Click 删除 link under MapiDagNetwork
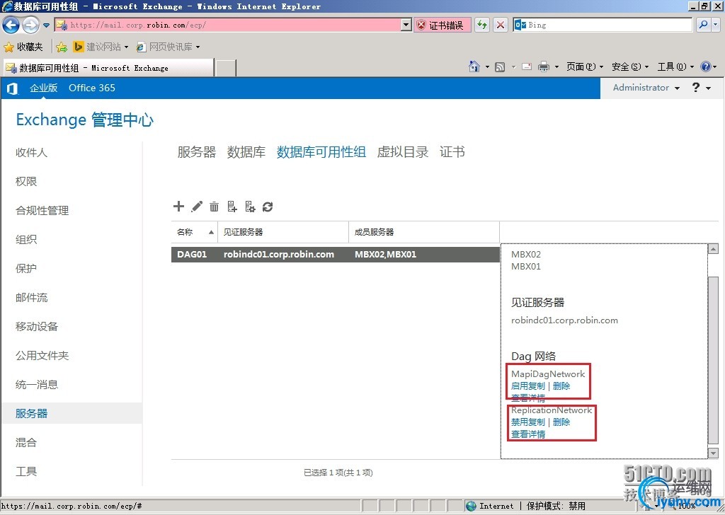The image size is (725, 515). pos(561,386)
